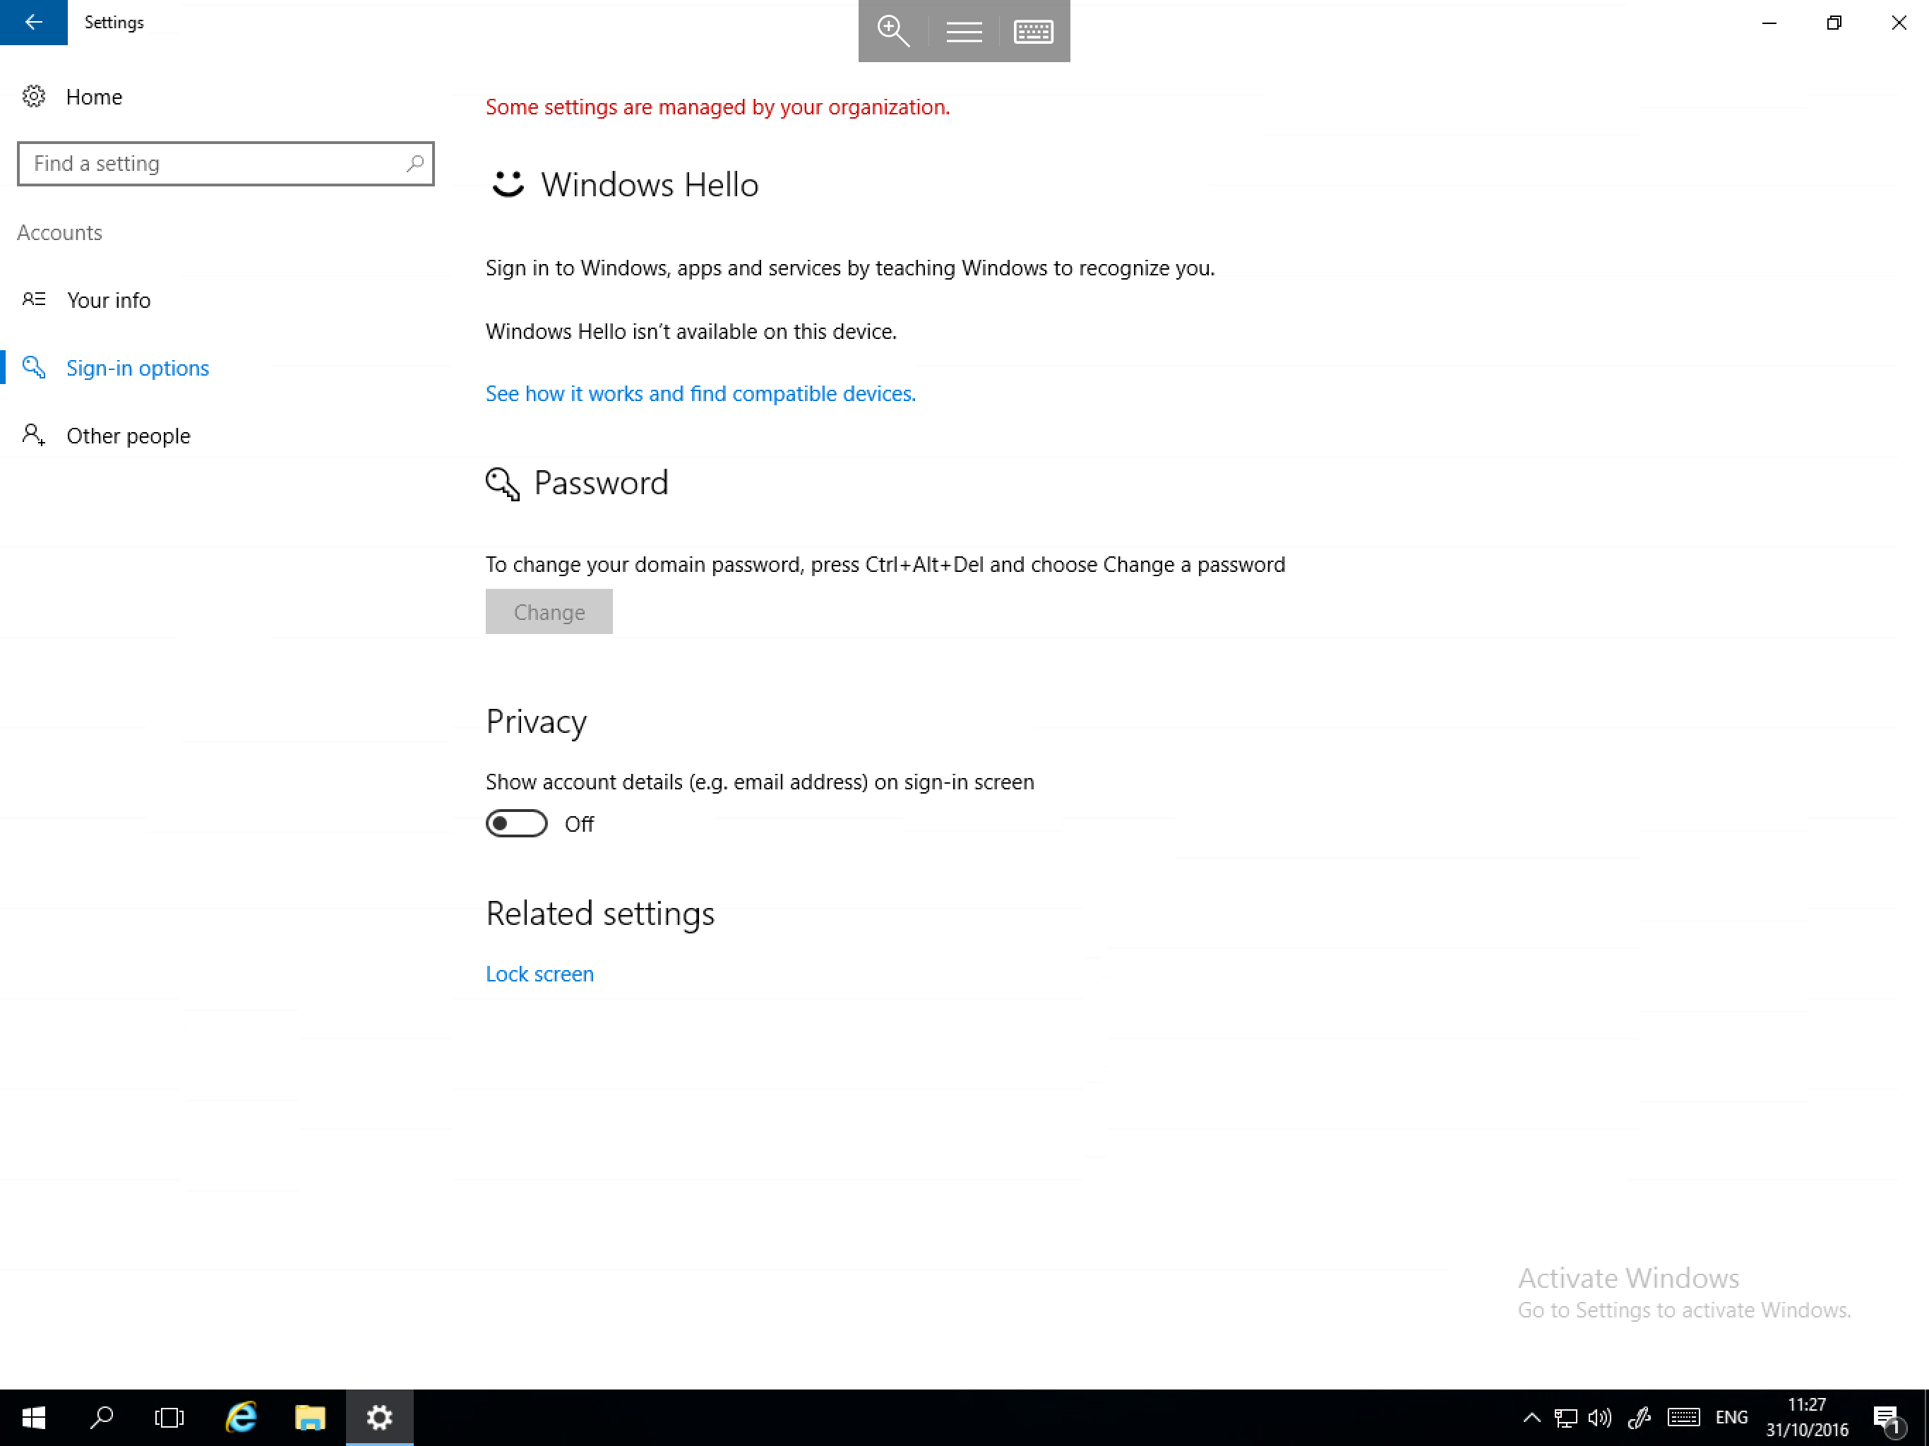Viewport: 1929px width, 1446px height.
Task: Open the network icon in the system tray
Action: click(x=1565, y=1418)
